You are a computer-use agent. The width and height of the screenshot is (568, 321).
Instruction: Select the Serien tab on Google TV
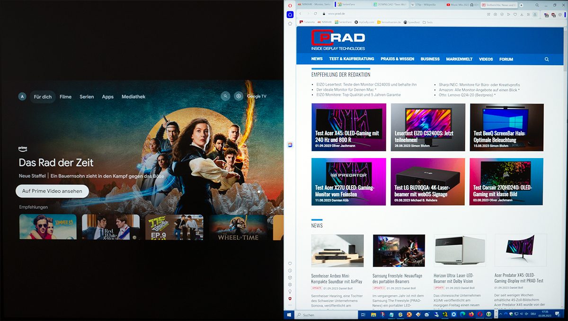pyautogui.click(x=87, y=97)
